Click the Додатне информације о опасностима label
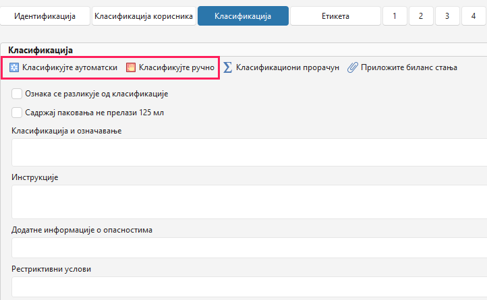Screen dimensions: 487x300 coord(82,230)
